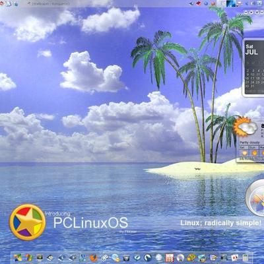Image resolution: width=264 pixels, height=264 pixels.
Task: Click the red icon in top-left panel
Action: click(x=1, y=3)
